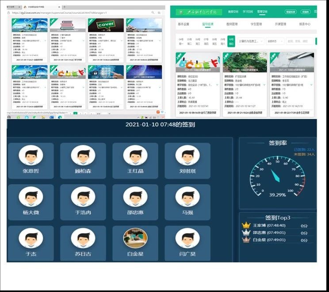Image resolution: width=329 pixels, height=292 pixels.
Task: Select the 07号 周四 date
Action: [x=206, y=41]
